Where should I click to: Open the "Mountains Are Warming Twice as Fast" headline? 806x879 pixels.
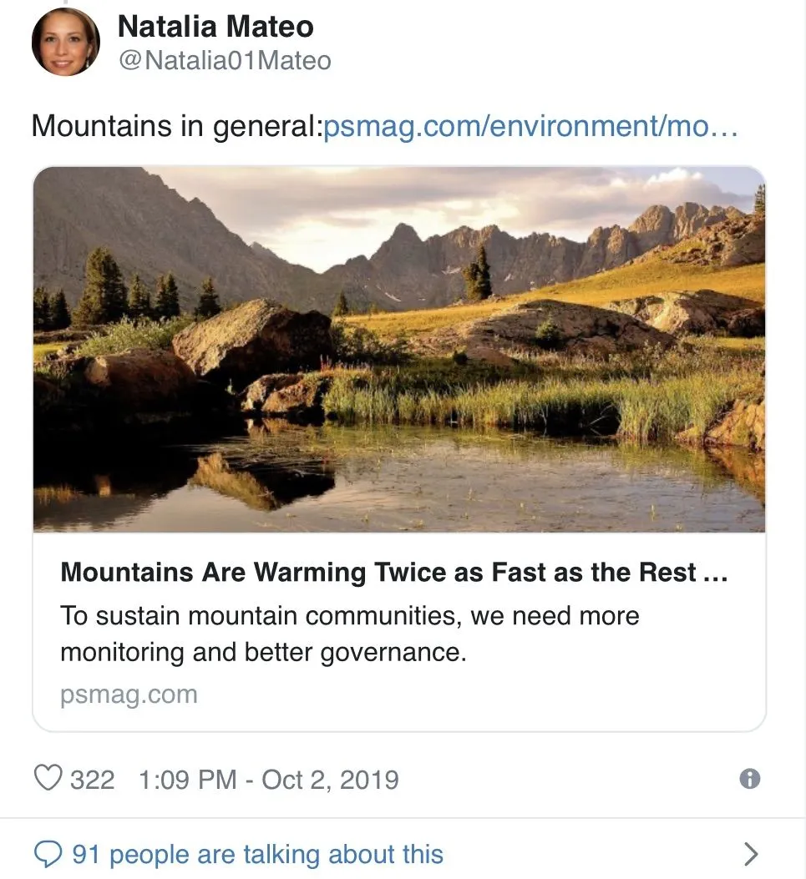[x=378, y=573]
